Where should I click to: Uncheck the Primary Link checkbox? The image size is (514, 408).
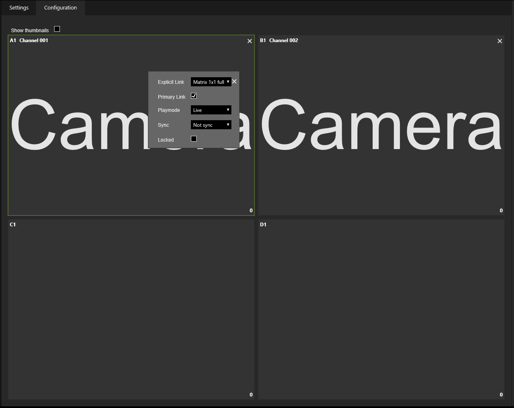coord(194,96)
